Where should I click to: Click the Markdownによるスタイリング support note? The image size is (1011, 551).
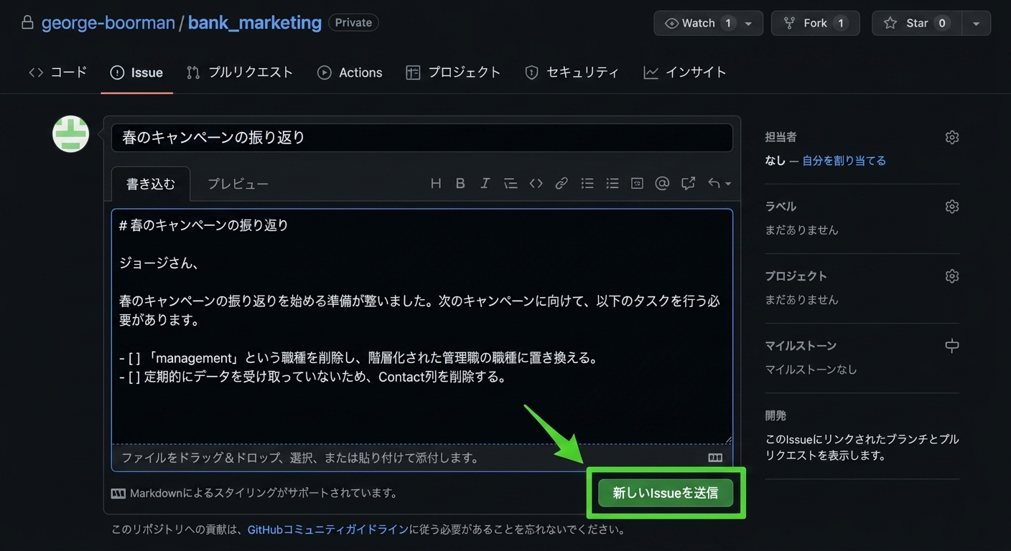255,493
